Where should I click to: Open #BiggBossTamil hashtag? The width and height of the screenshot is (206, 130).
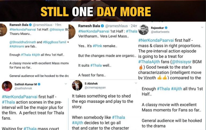54,42
